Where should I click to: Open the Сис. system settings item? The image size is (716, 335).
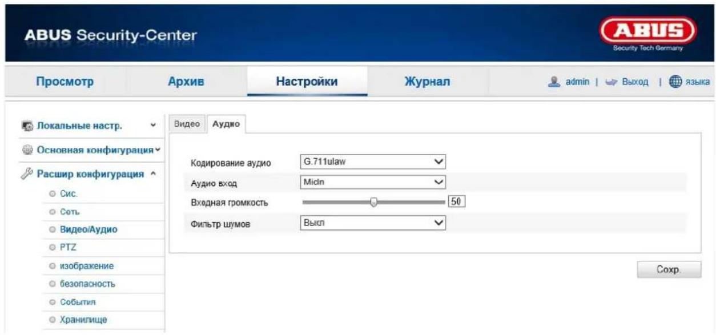(x=69, y=194)
